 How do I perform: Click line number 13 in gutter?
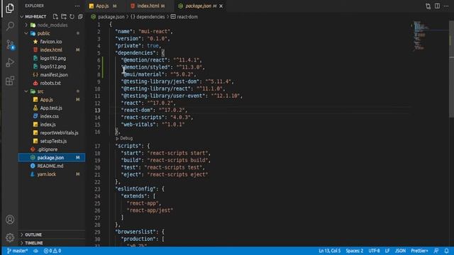pos(97,110)
